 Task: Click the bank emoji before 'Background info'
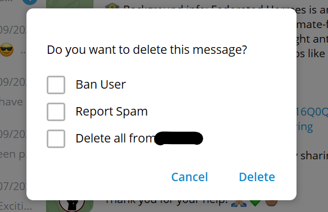(113, 6)
